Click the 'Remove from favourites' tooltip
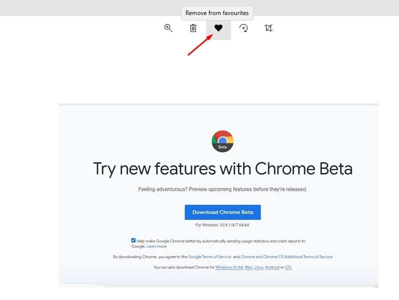399x300 pixels. click(x=217, y=13)
